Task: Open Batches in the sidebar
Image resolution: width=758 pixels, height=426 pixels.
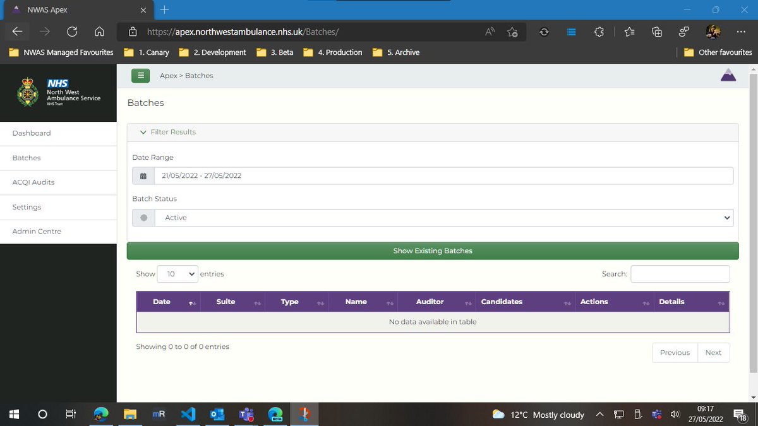Action: coord(58,158)
